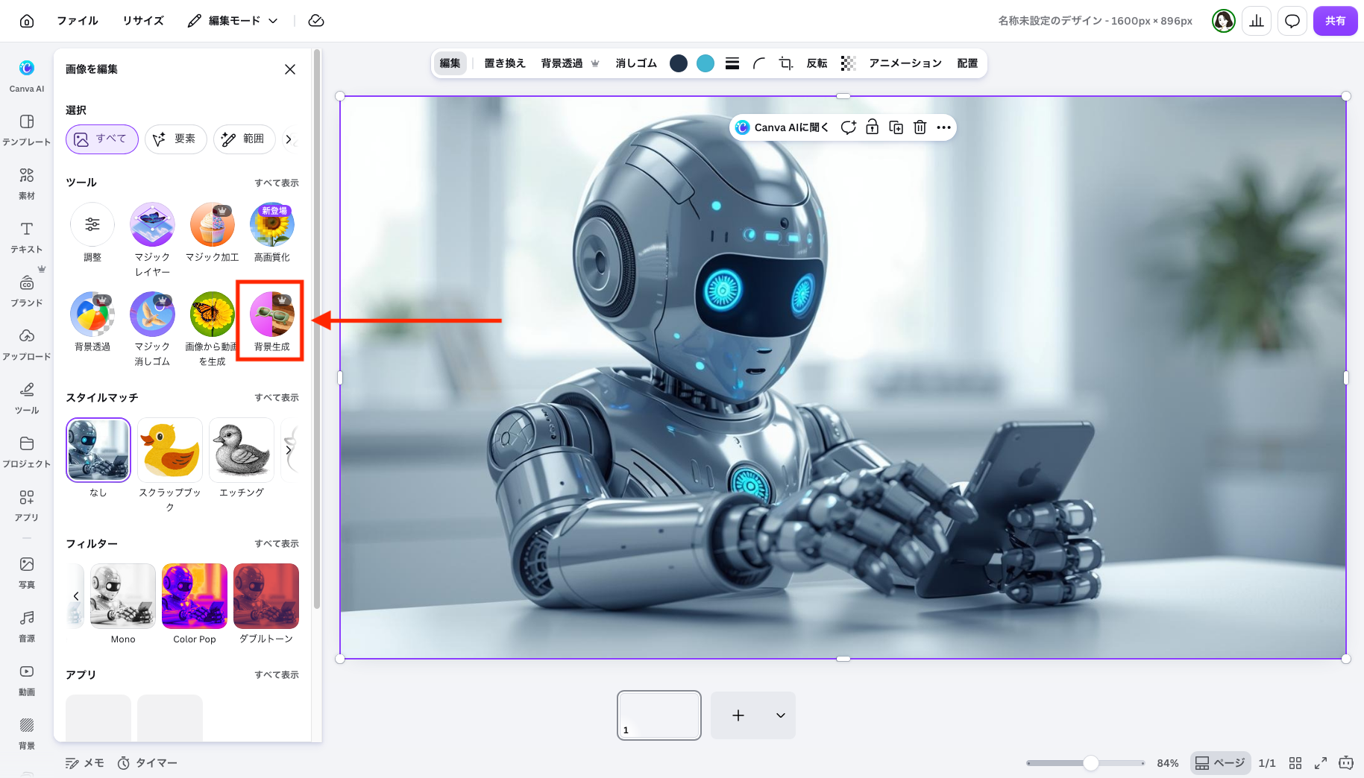Show more selection options with chevron

point(289,139)
